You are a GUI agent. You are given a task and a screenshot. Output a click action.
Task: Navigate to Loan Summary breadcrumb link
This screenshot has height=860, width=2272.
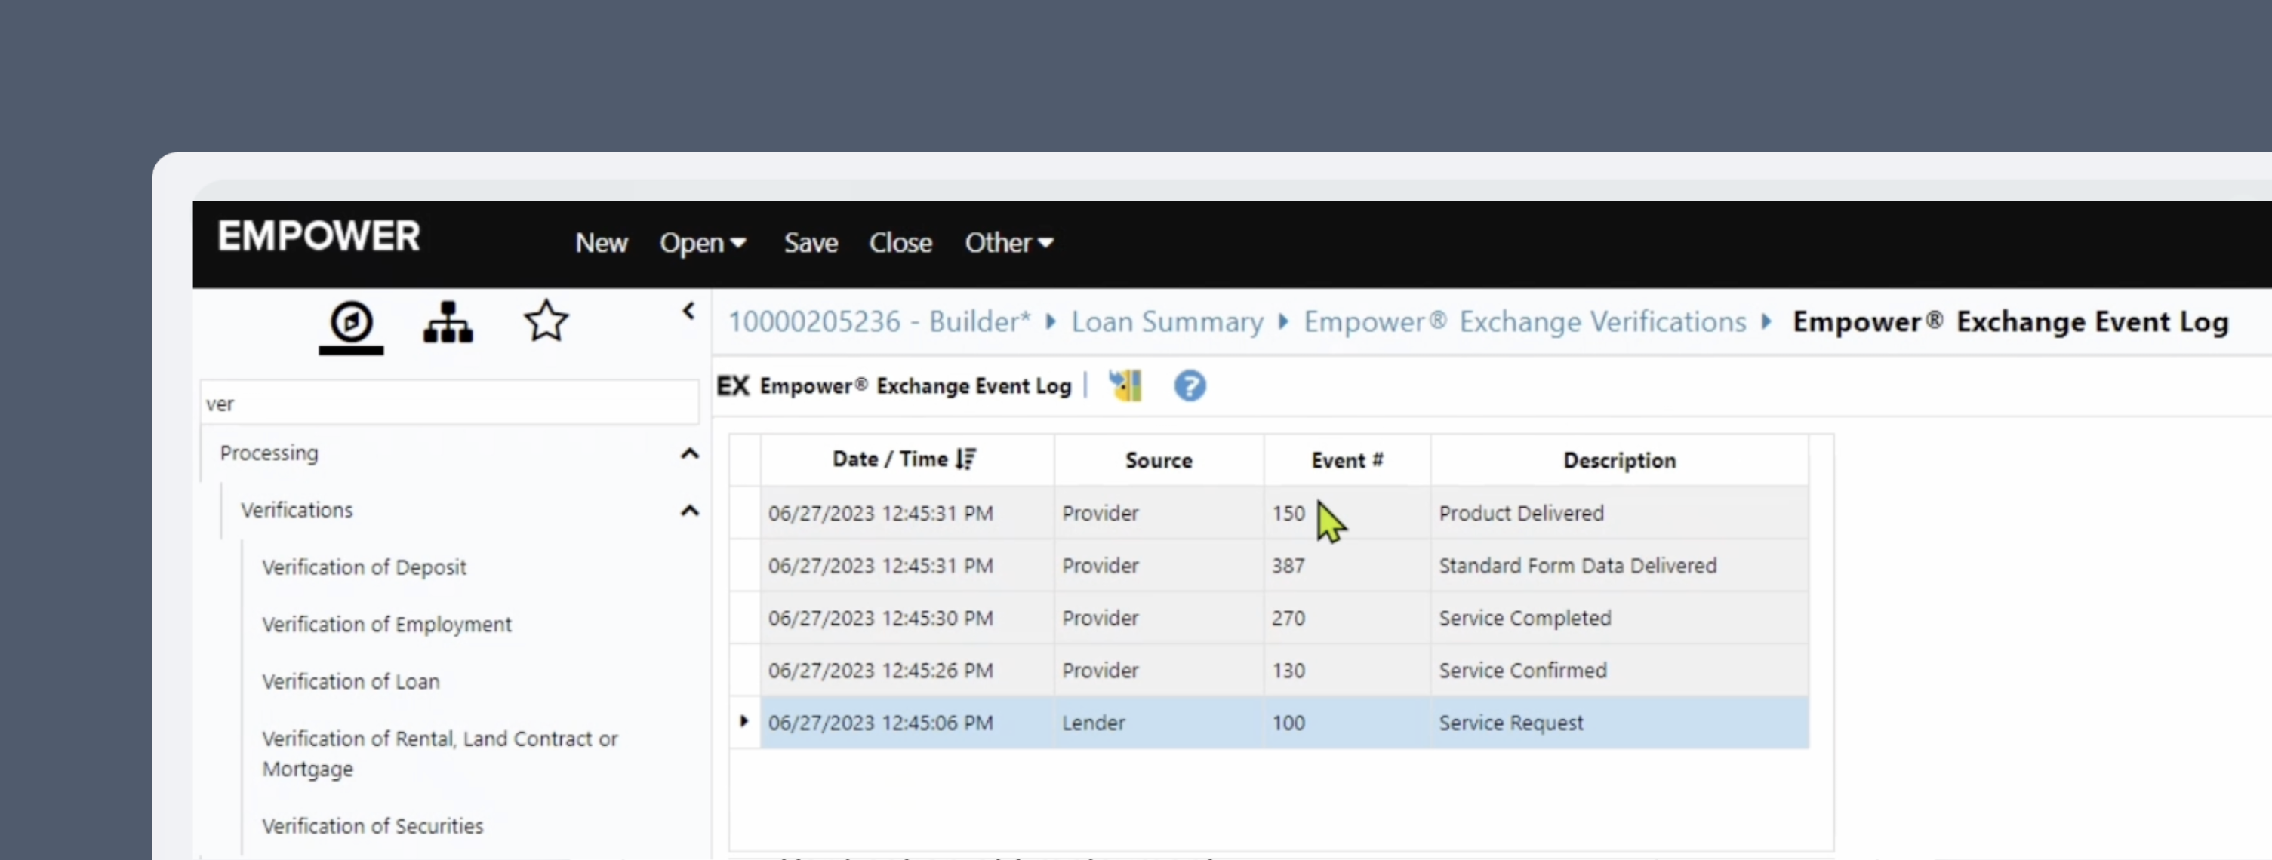tap(1167, 321)
